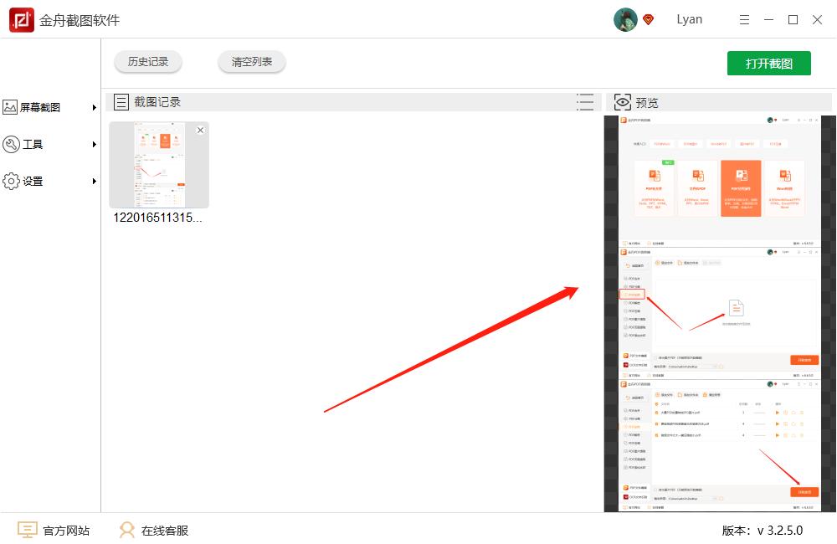Viewport: 837px width, 544px height.
Task: Click the wrench icon for 工具
Action: tap(11, 144)
